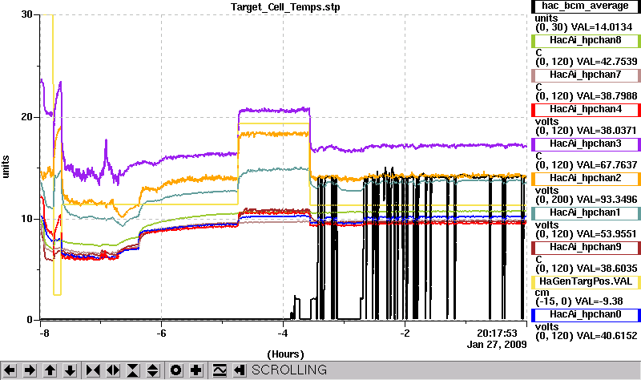This screenshot has height=380, width=641.
Task: Click the 'cm' unit label under HaGenTargPos.VAL
Action: click(542, 293)
